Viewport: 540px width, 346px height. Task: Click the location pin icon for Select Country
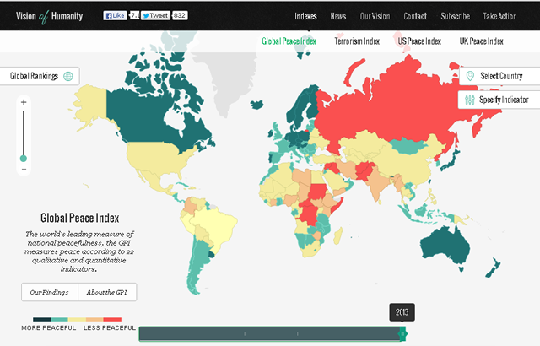click(x=470, y=76)
